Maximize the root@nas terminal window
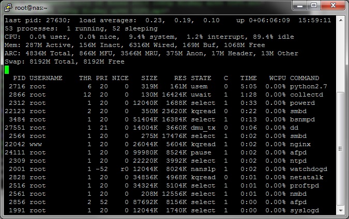 pos(314,6)
